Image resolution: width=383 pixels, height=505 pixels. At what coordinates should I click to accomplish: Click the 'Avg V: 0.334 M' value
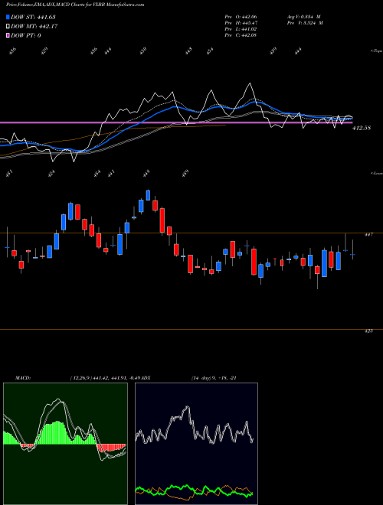pyautogui.click(x=303, y=16)
